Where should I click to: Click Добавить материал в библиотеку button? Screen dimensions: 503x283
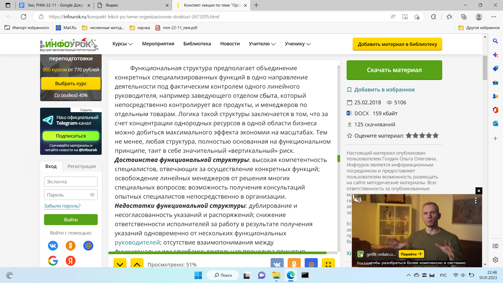pyautogui.click(x=397, y=44)
